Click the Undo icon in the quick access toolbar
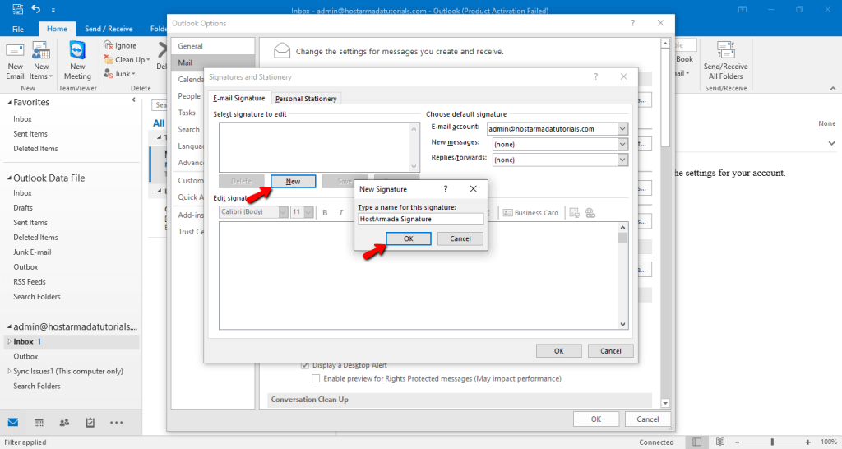 point(36,9)
